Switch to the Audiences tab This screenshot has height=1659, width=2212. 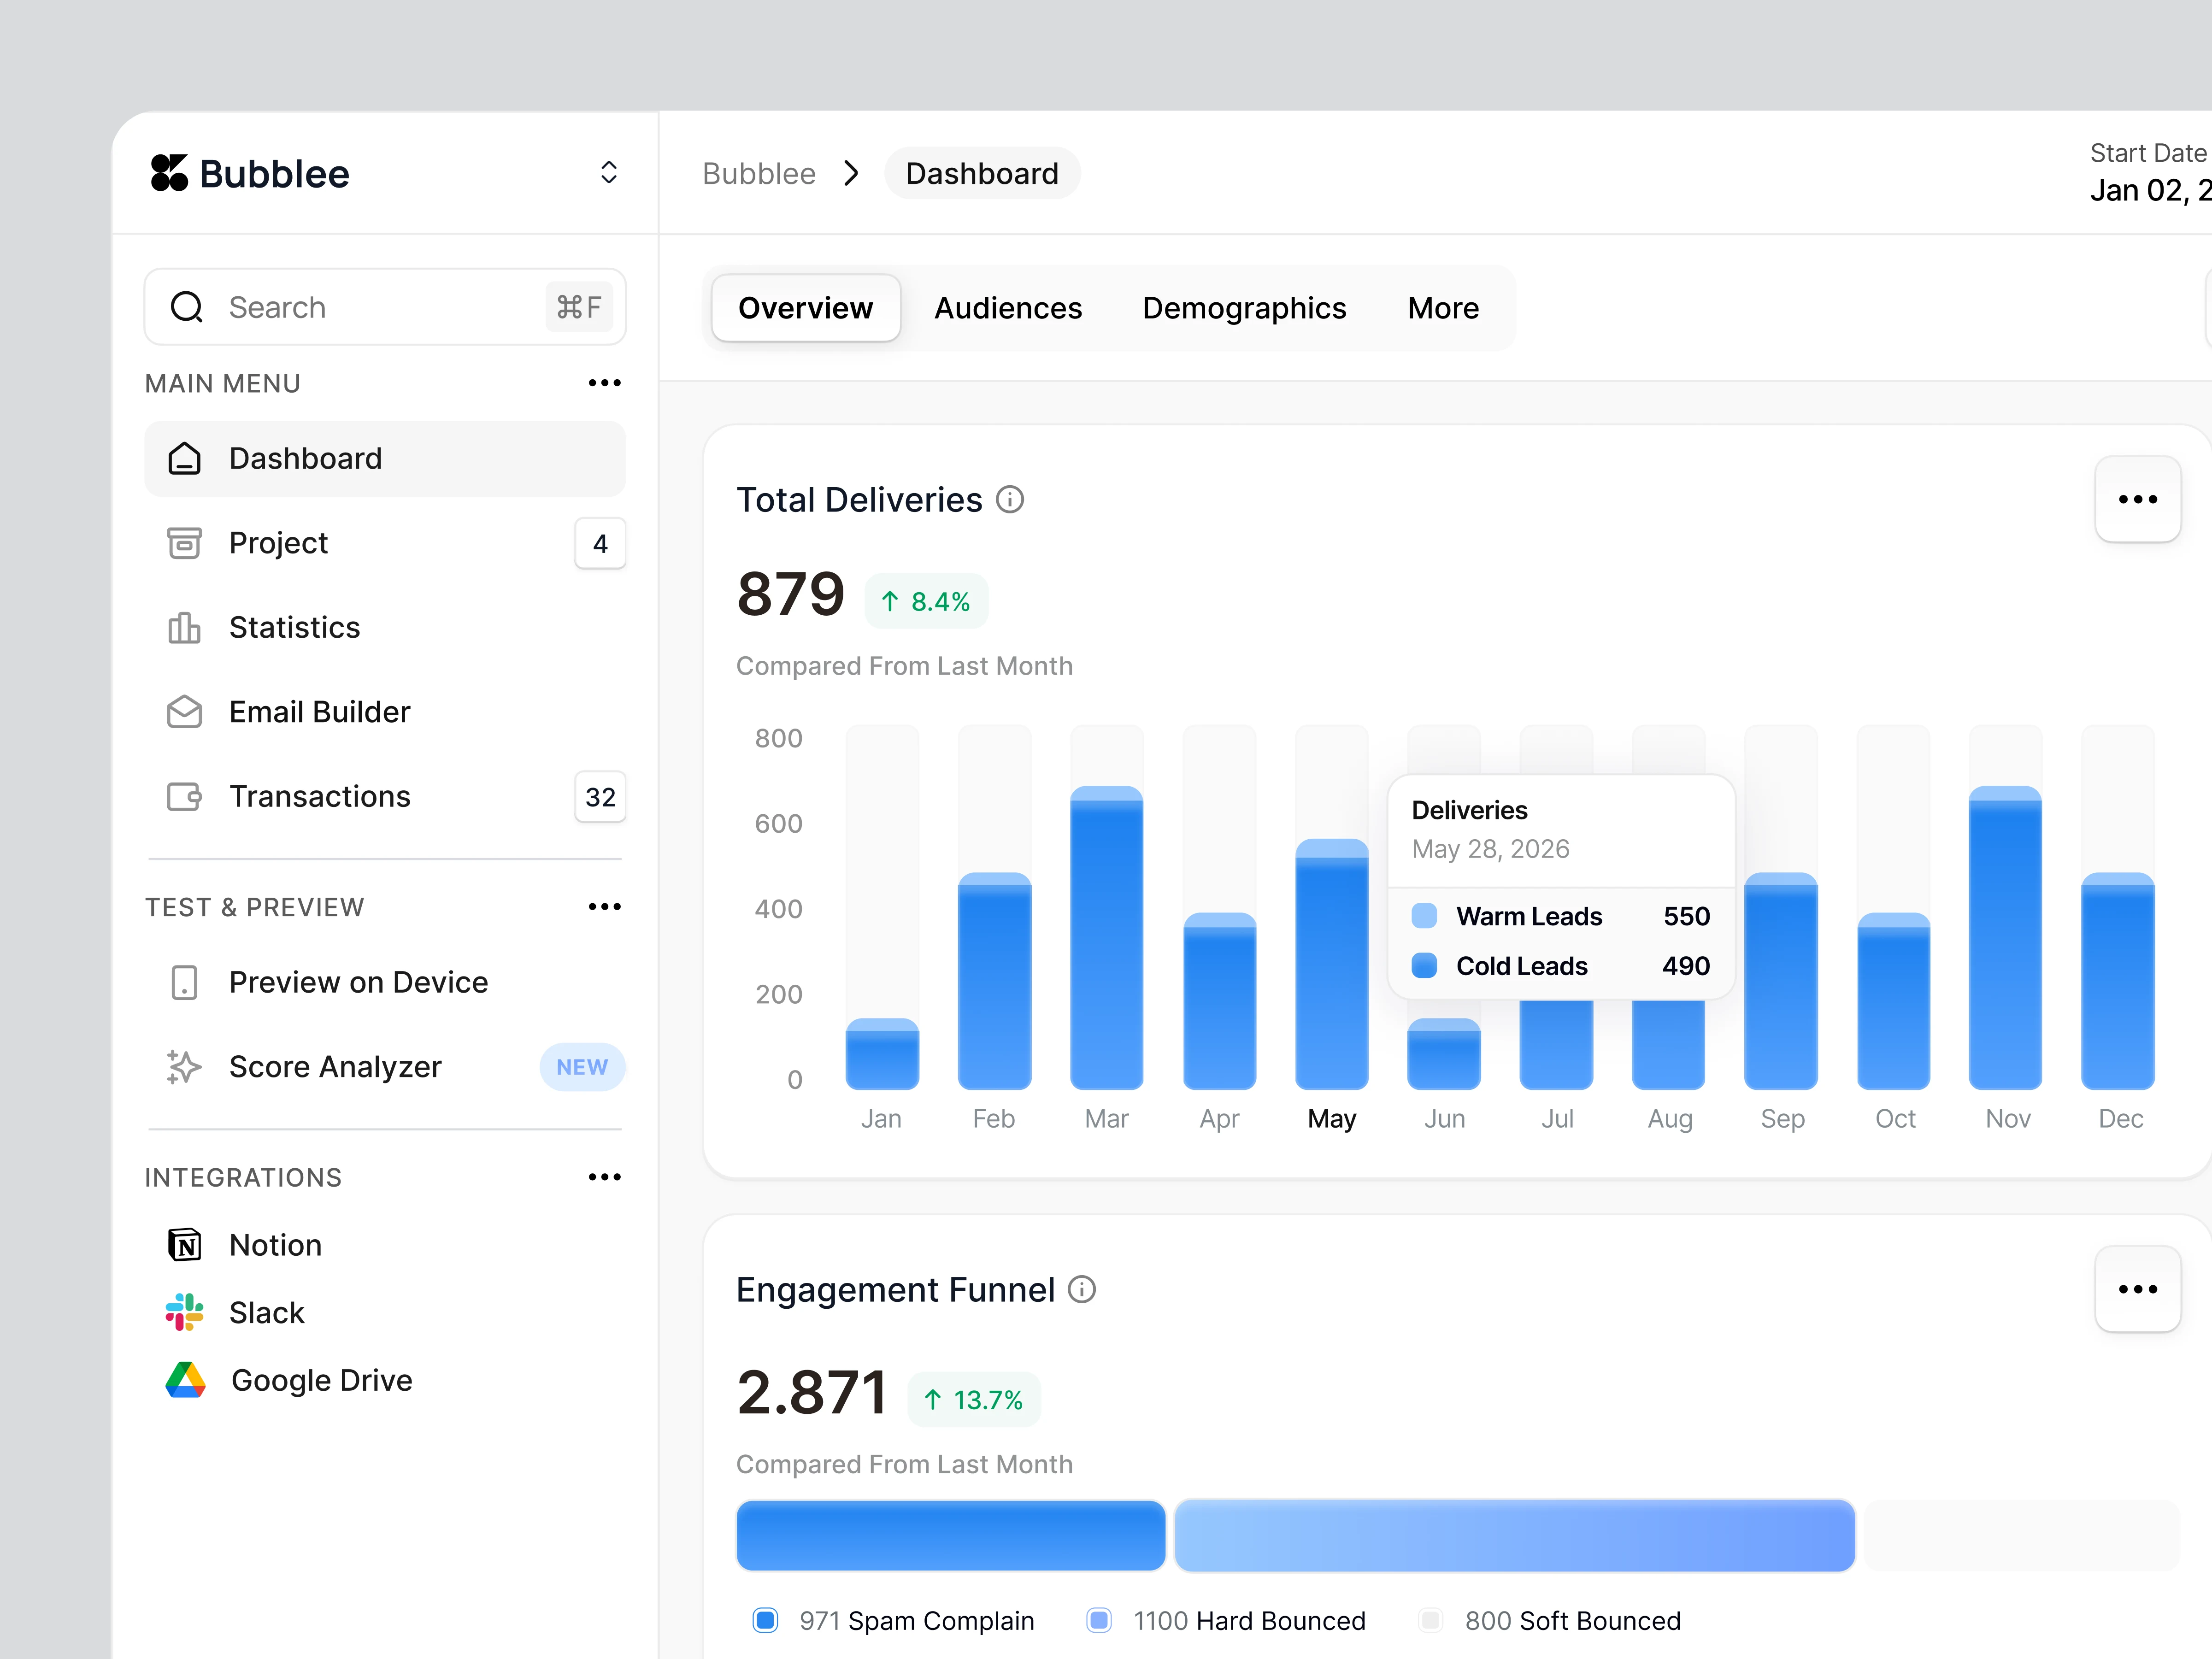pyautogui.click(x=1007, y=308)
